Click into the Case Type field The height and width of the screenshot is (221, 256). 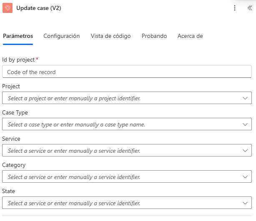coord(121,124)
